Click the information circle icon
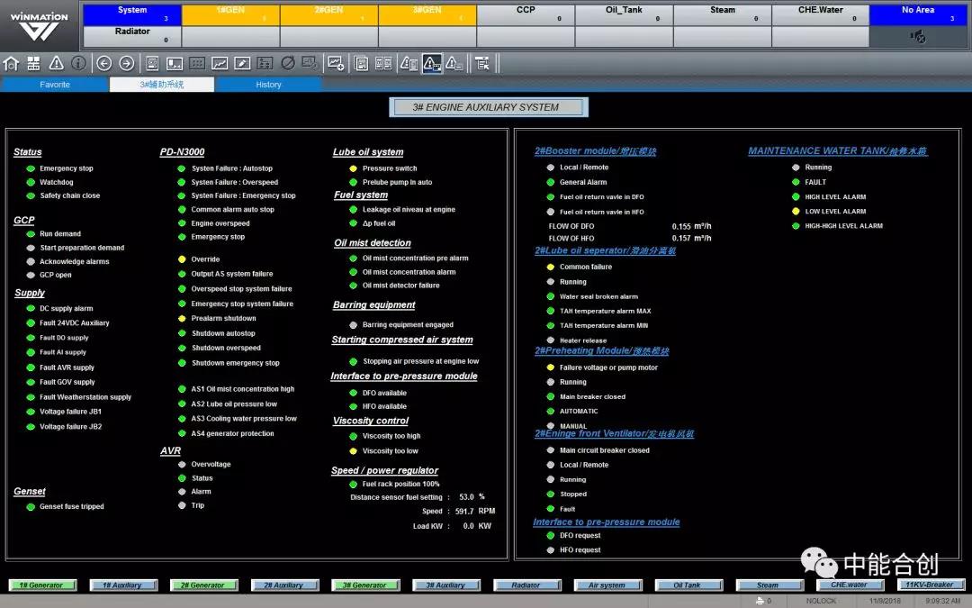The height and width of the screenshot is (608, 972). pos(78,63)
